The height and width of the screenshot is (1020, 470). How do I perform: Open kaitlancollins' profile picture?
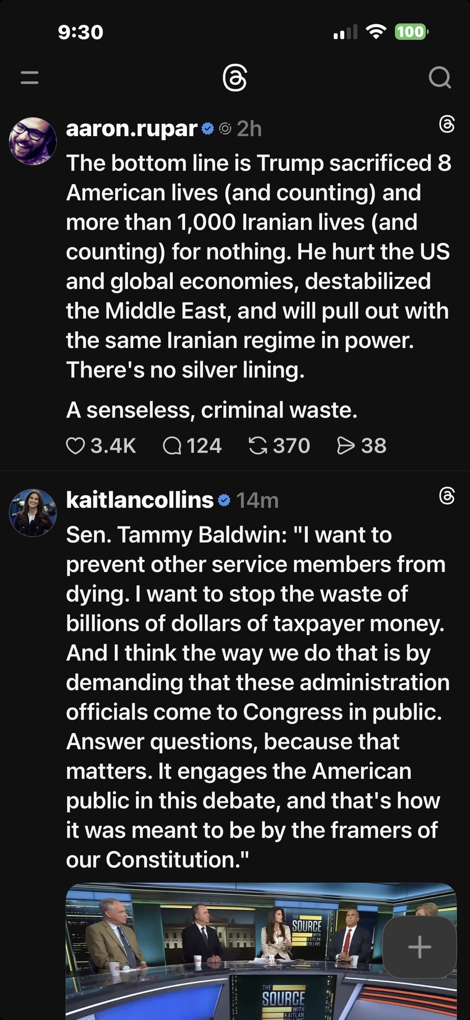33,513
